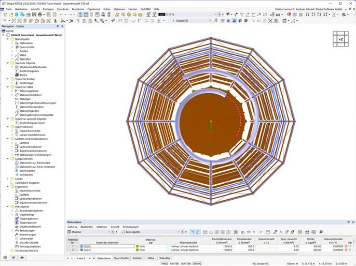Click the video camera icon below the navigator
The width and height of the screenshot is (356, 266).
(x=22, y=258)
